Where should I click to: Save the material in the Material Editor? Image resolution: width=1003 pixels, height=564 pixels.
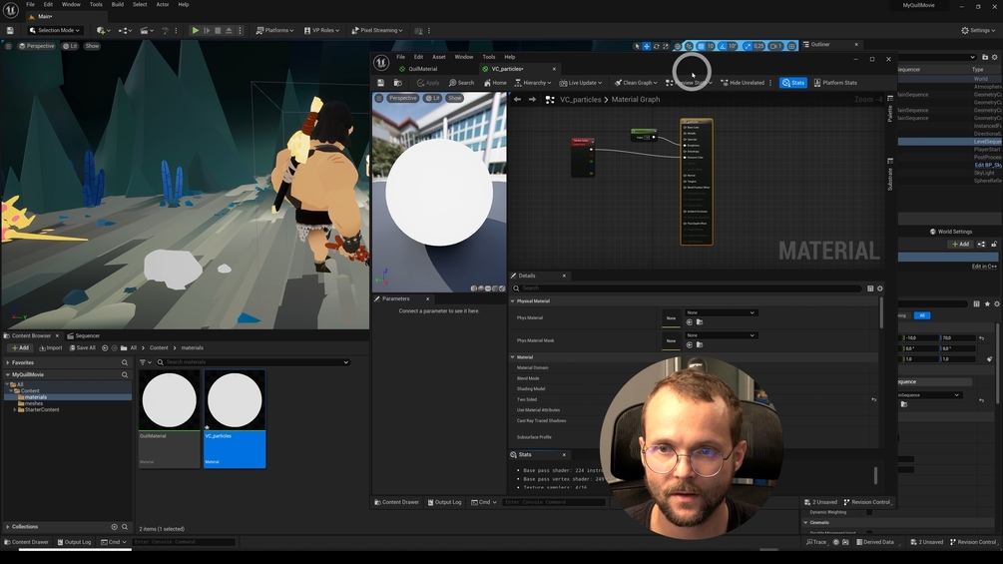(x=380, y=83)
